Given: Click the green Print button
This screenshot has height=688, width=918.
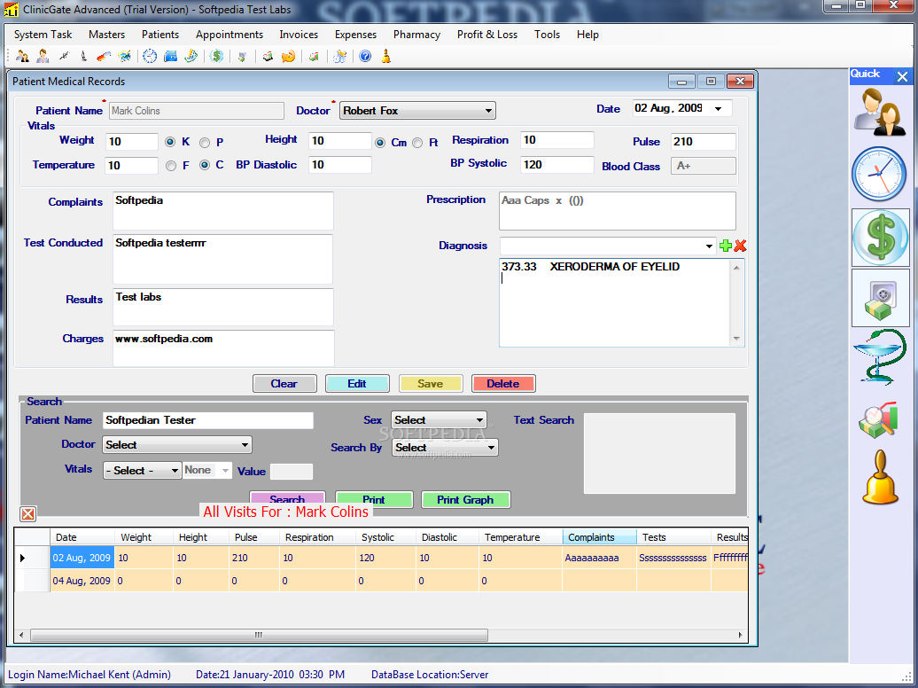Looking at the screenshot, I should [x=374, y=500].
